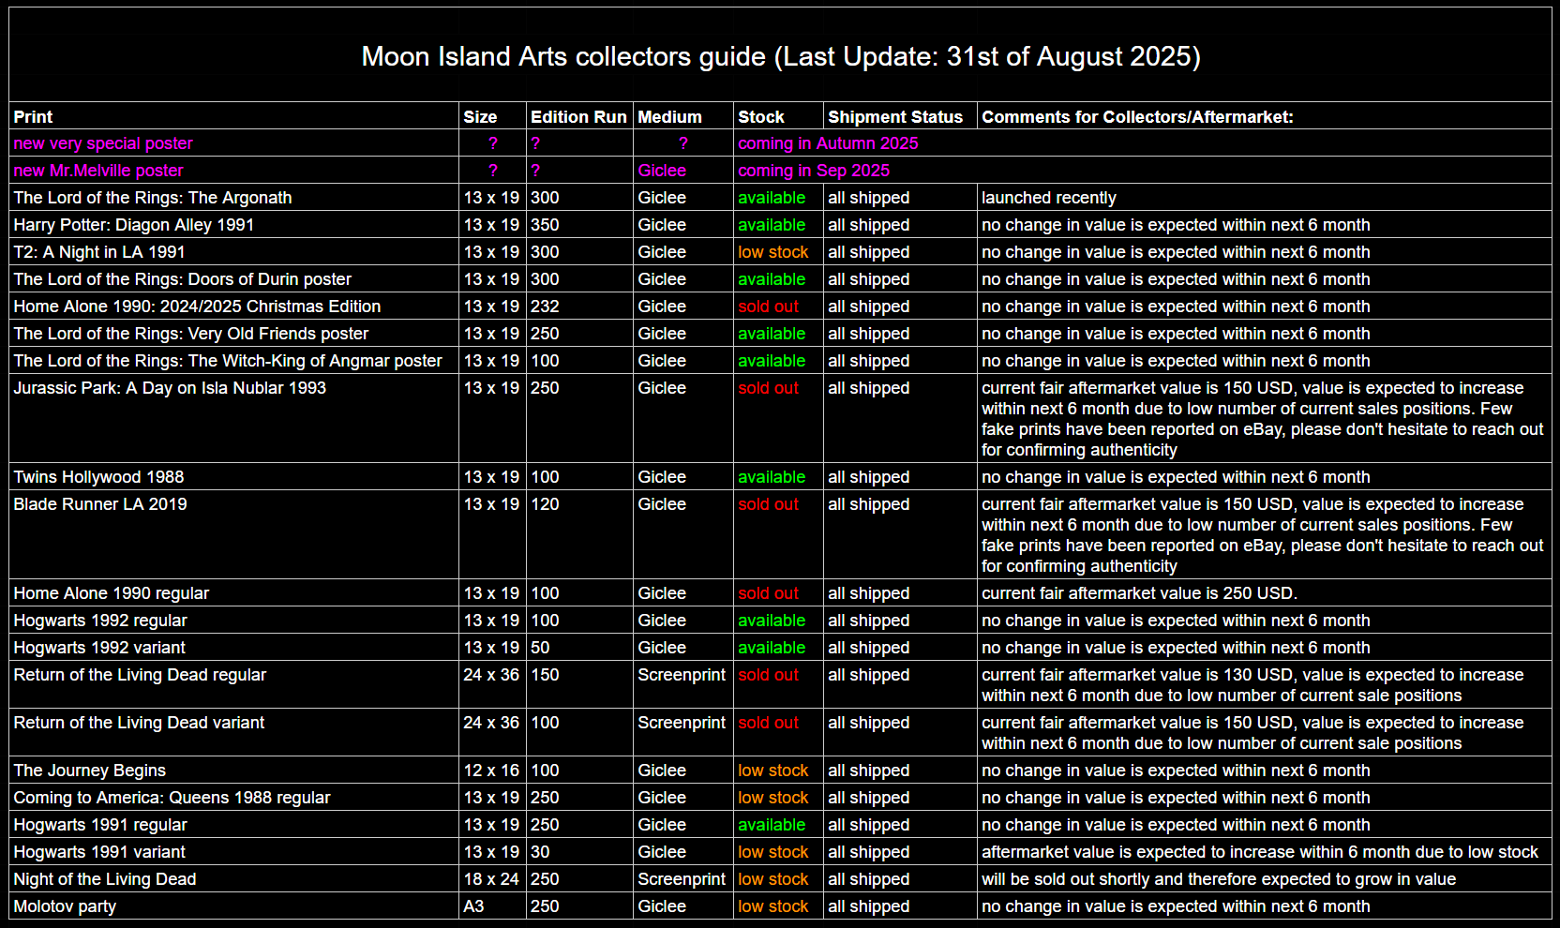Select the 'Print' column header
Screen dimensions: 1560x928
click(x=33, y=116)
